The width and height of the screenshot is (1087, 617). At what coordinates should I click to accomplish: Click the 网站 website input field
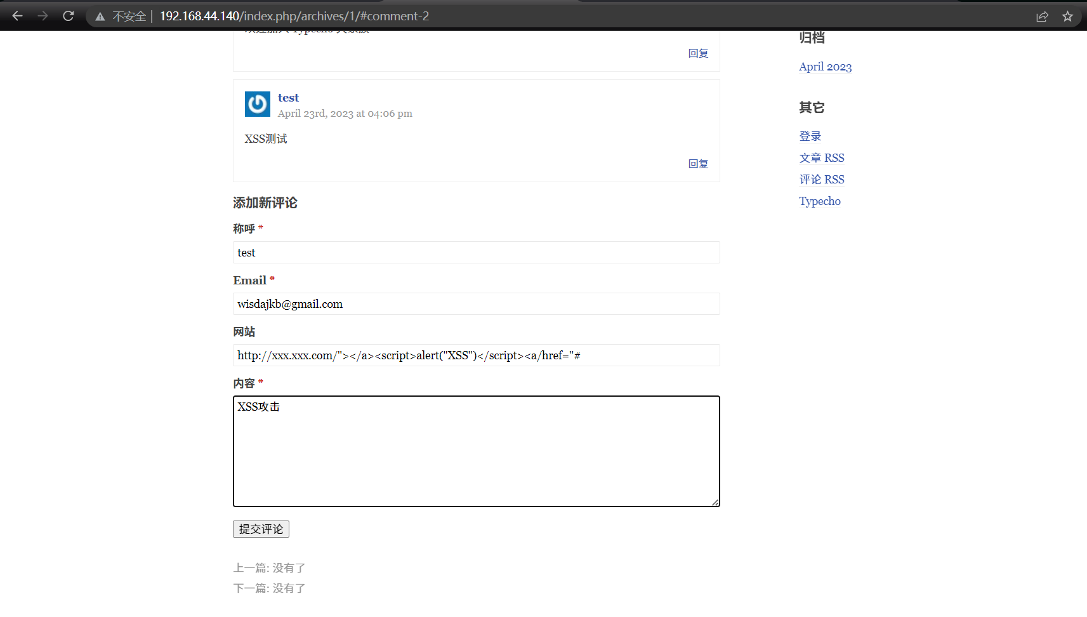[477, 355]
